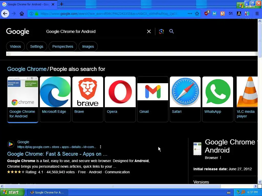Open the Microsoft Edge card
Viewport: 262px width, 196px height.
click(55, 99)
